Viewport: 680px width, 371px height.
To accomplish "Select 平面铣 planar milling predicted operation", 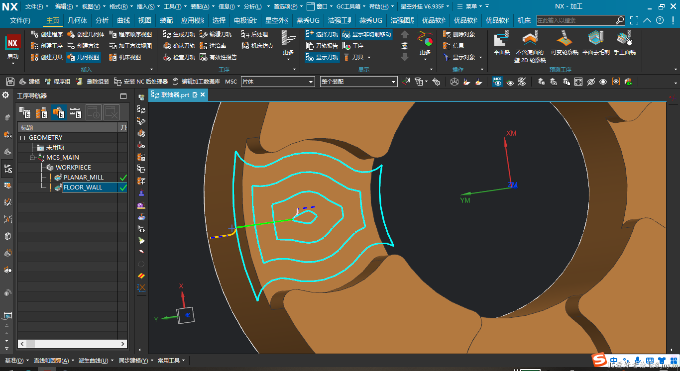I will click(x=502, y=43).
